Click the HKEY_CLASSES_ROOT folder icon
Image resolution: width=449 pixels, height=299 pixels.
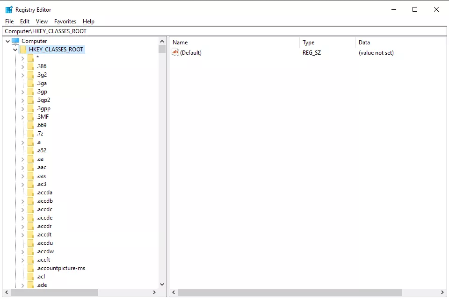pos(23,50)
